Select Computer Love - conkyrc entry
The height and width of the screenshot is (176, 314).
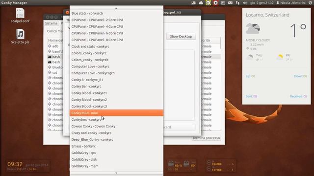click(x=116, y=66)
